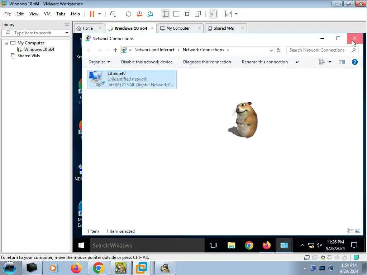The width and height of the screenshot is (367, 275).
Task: Open guest File Explorer from taskbar
Action: coord(231,245)
